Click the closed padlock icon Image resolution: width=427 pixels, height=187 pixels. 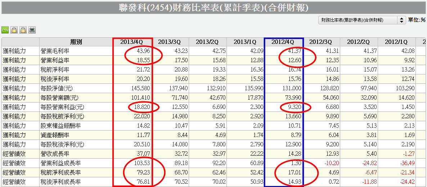[x=14, y=30]
